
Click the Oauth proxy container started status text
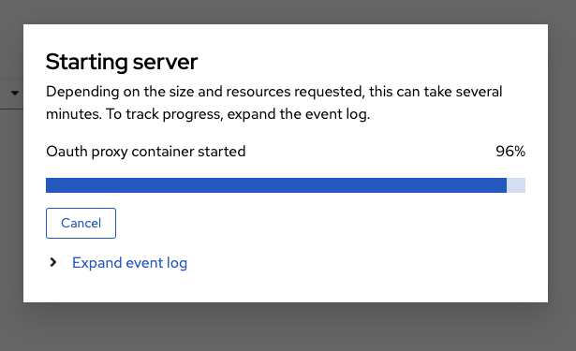point(146,152)
